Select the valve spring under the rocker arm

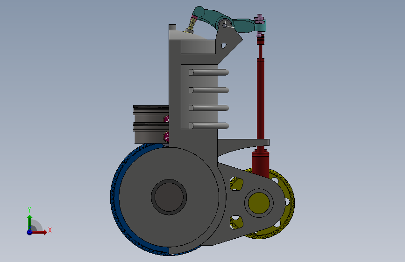192,24
